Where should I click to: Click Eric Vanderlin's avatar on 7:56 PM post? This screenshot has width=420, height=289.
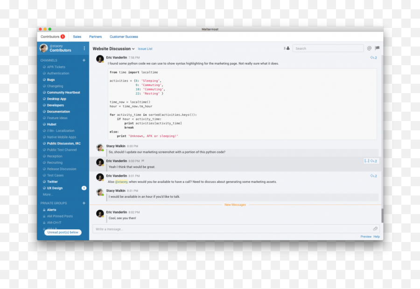click(x=100, y=59)
